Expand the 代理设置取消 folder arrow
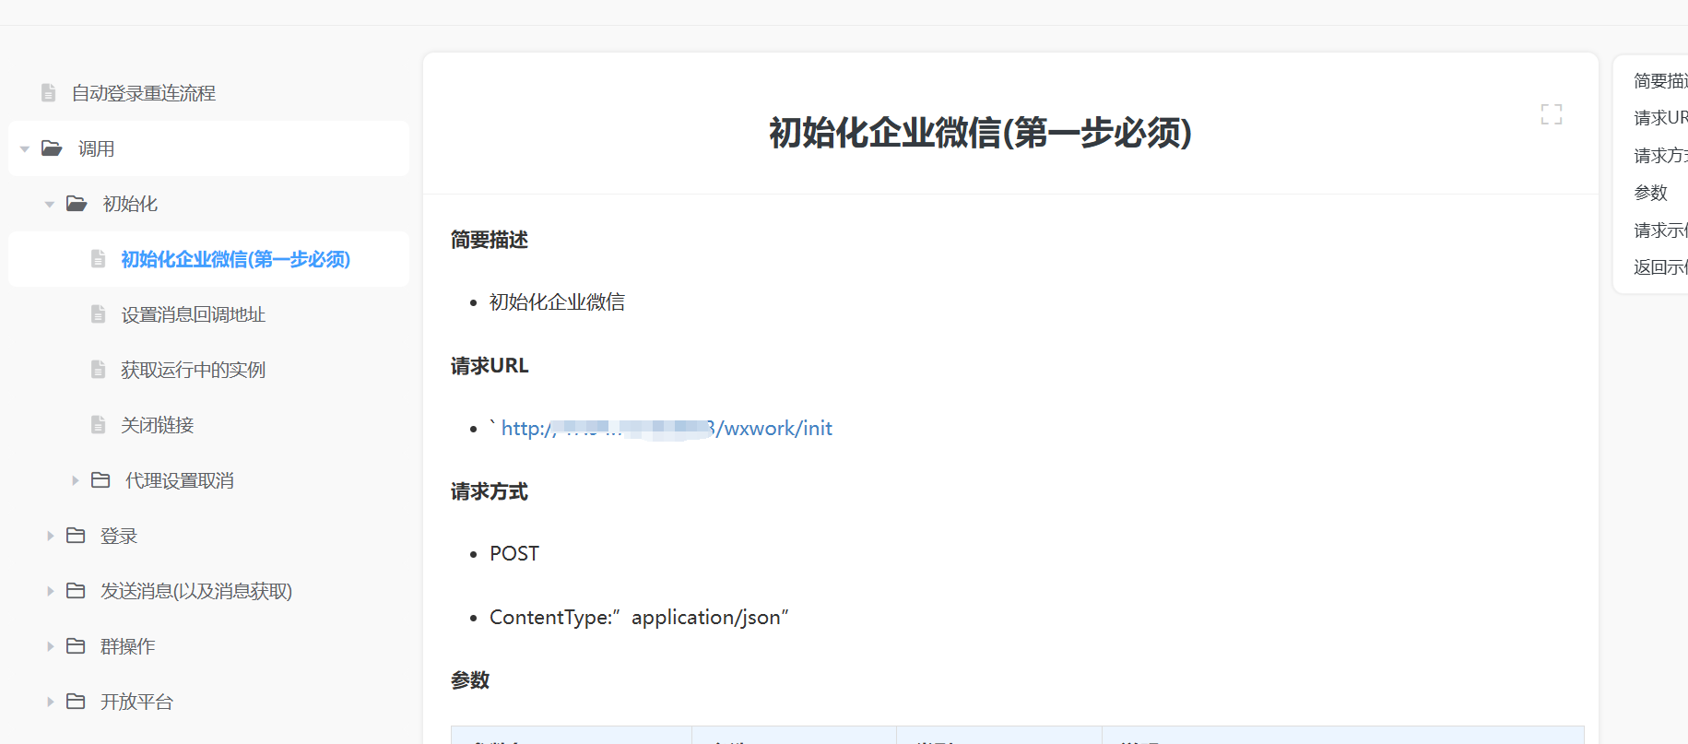Screen dimensions: 1688x744 pyautogui.click(x=75, y=480)
